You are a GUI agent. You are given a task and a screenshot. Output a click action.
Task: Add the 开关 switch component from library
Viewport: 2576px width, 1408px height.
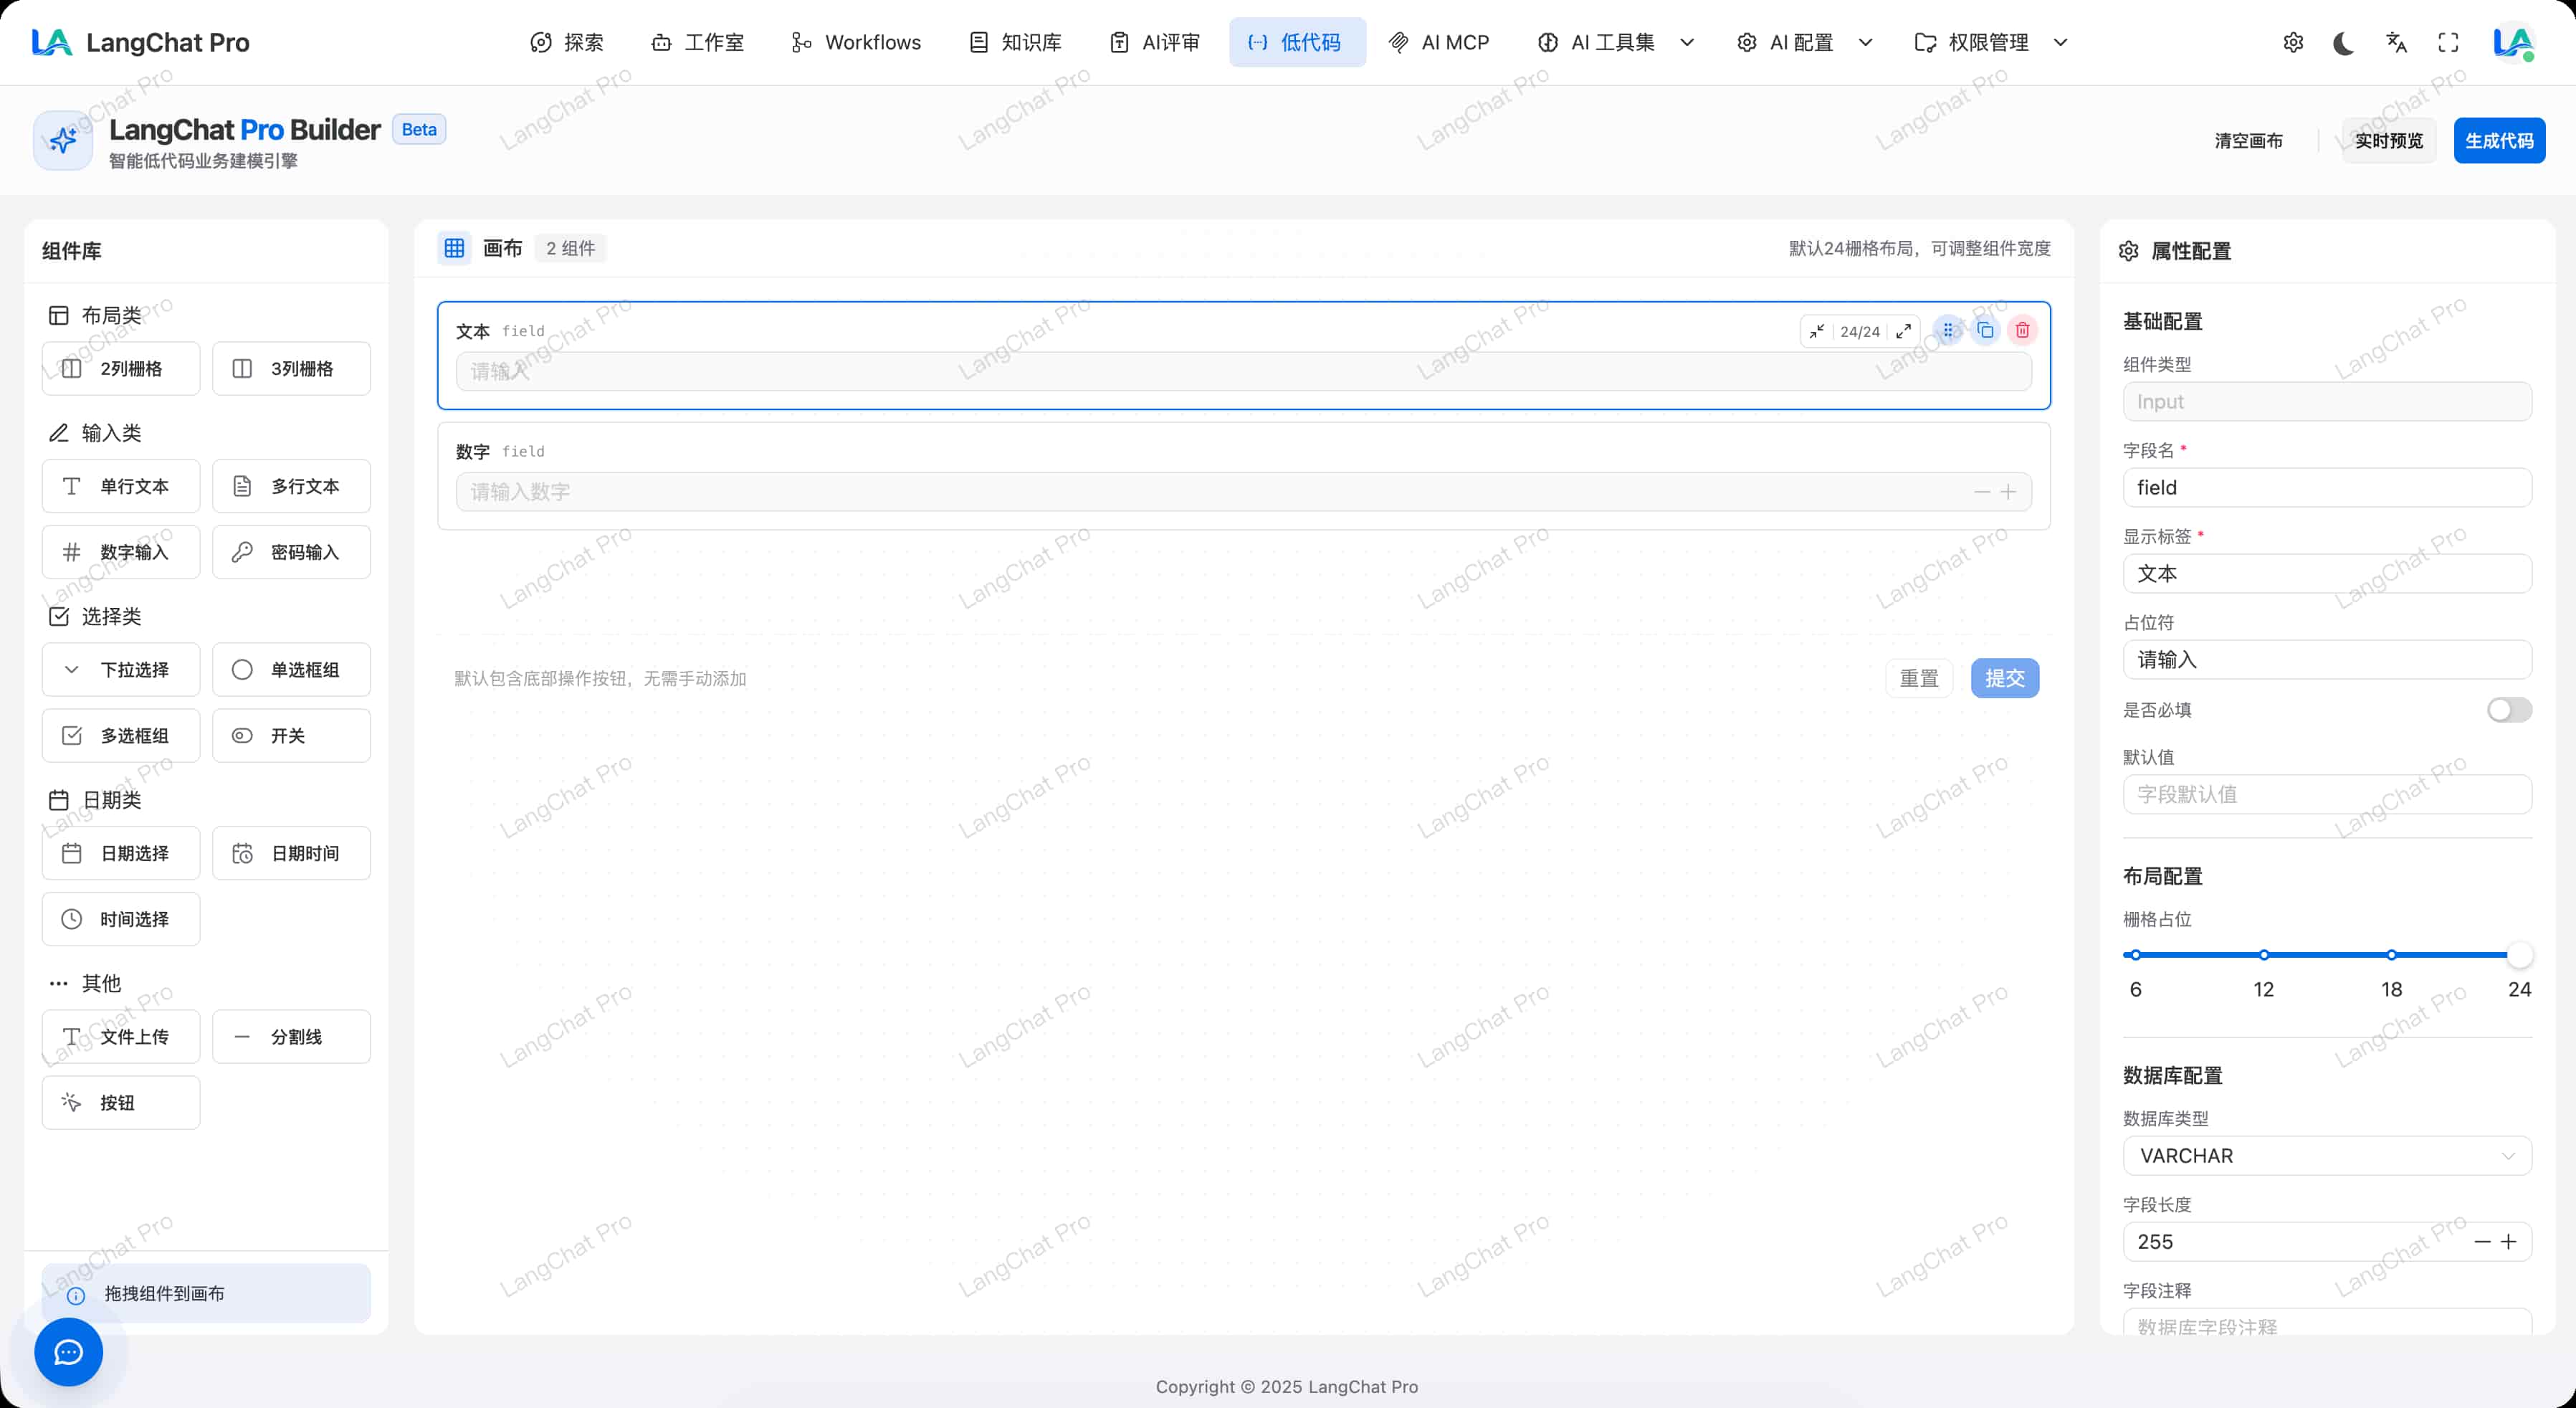(291, 736)
